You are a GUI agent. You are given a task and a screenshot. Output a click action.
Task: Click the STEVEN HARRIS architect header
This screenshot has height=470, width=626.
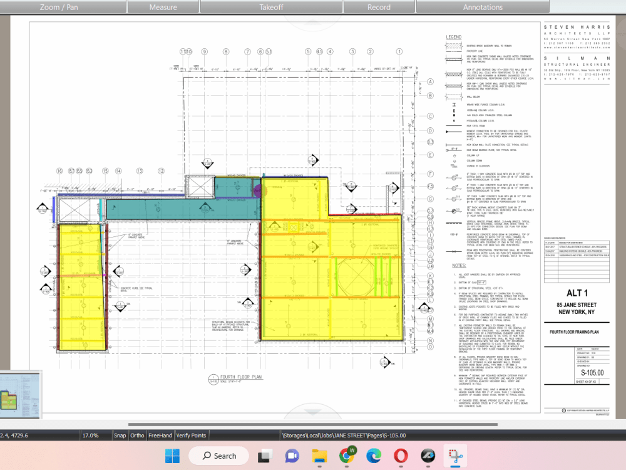coord(577,27)
